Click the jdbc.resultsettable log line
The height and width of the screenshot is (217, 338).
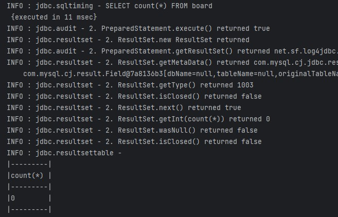coord(64,153)
